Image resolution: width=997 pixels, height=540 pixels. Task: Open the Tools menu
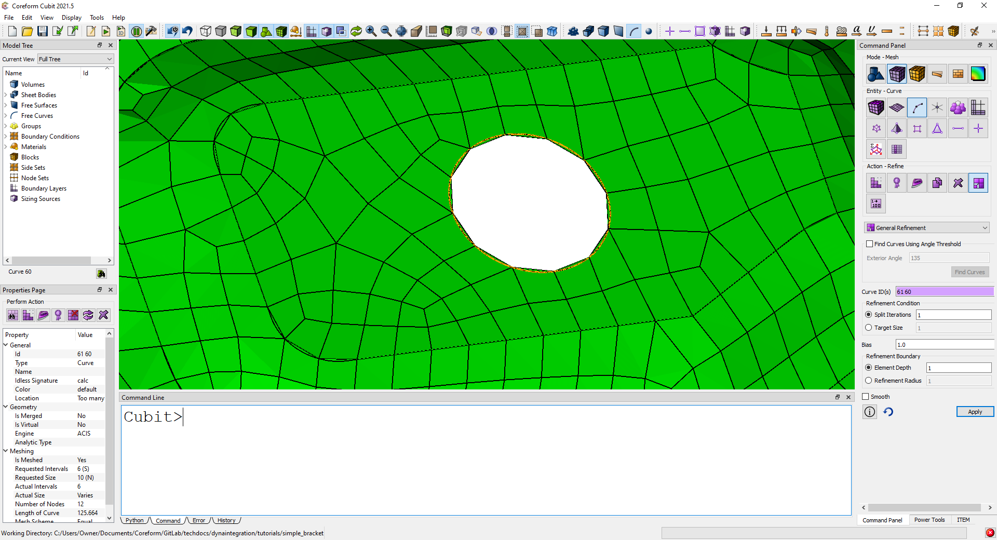pyautogui.click(x=97, y=18)
